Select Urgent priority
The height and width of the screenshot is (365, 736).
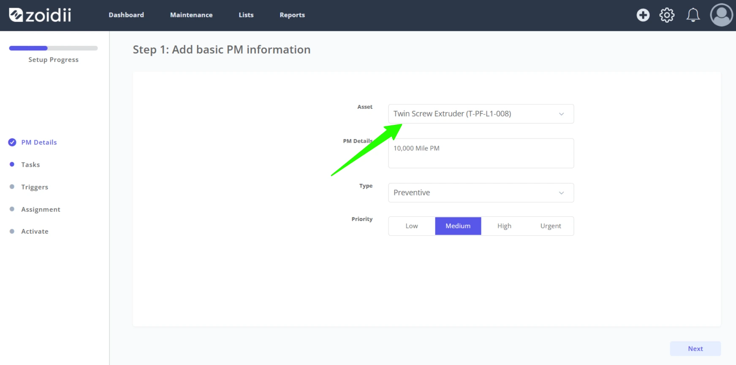(x=551, y=226)
